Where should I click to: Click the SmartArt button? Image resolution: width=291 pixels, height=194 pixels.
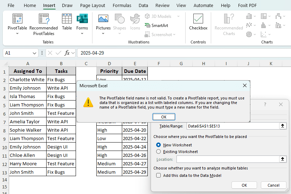[156, 26]
